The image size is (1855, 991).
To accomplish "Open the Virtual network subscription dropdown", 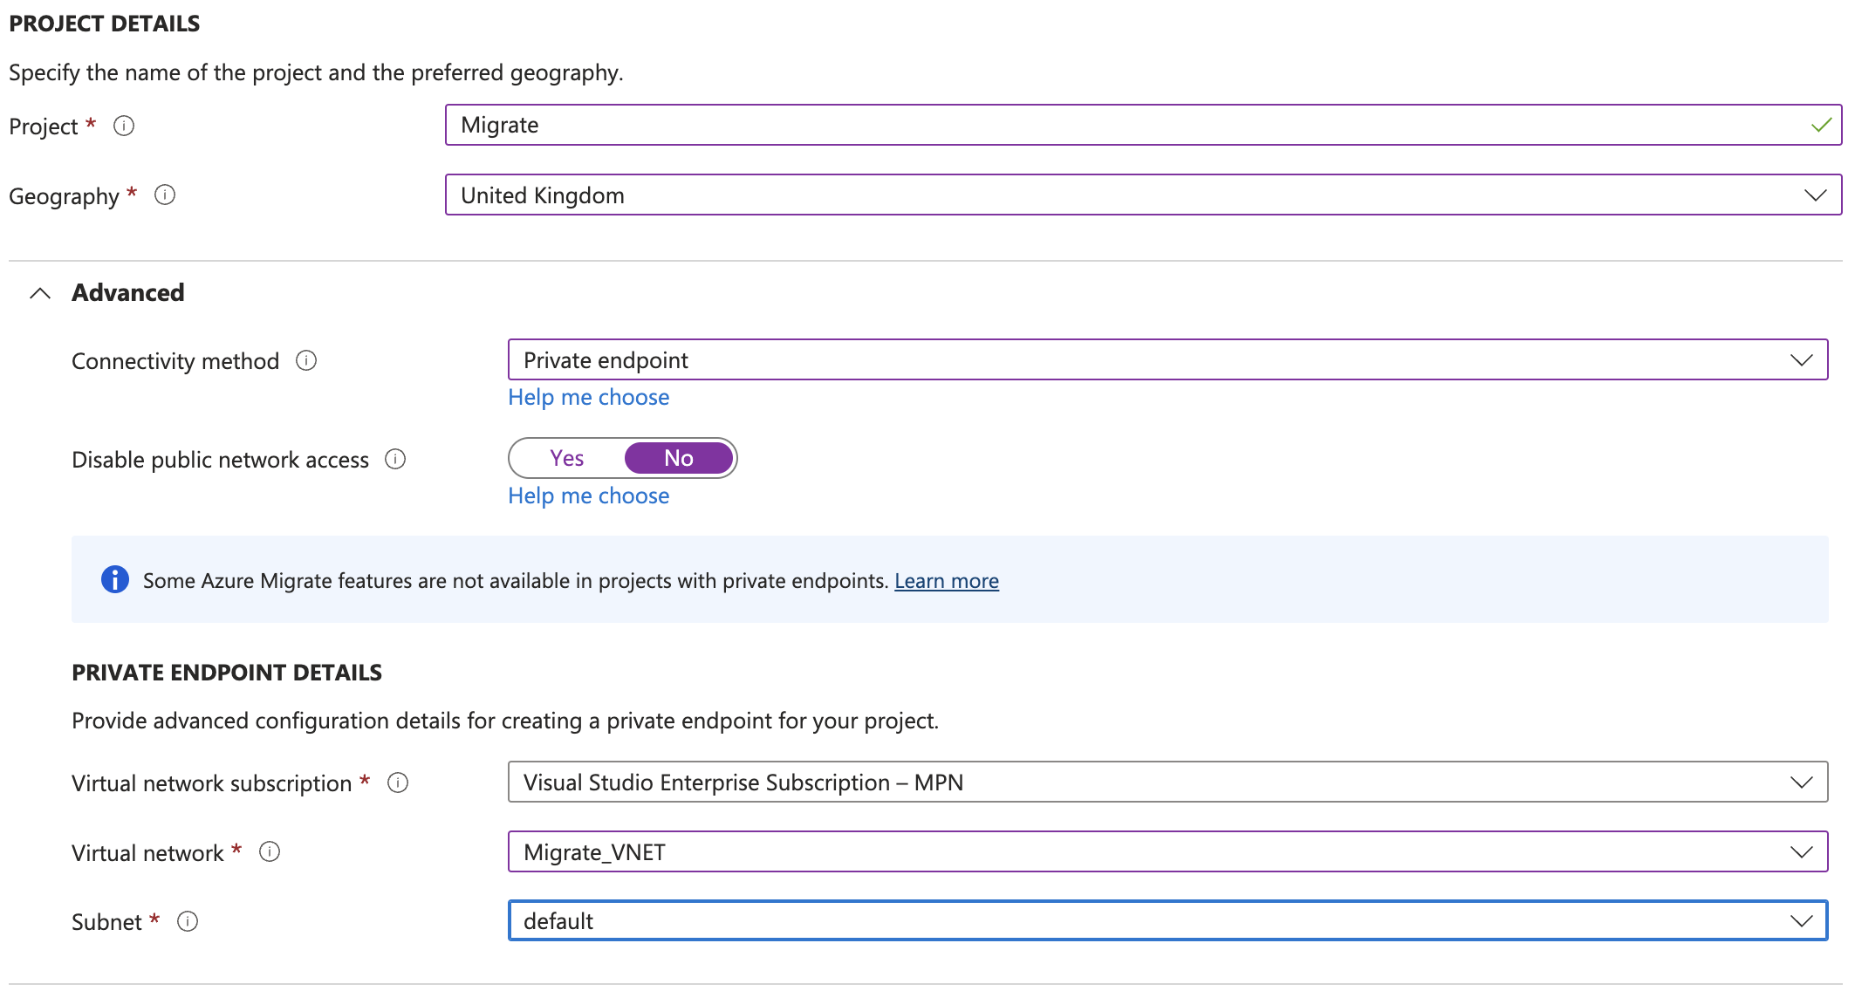I will coord(1167,782).
